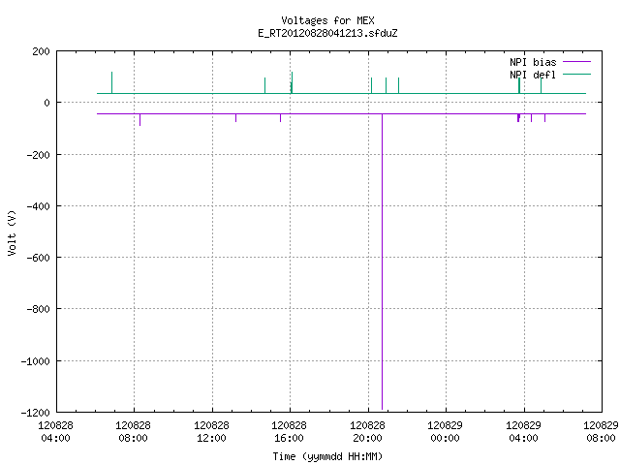Click the 'Volt (V)' y-axis label
The image size is (620, 465).
[x=13, y=233]
